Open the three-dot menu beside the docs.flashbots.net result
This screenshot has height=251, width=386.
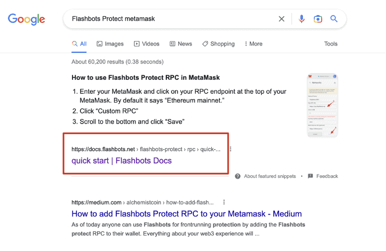[230, 149]
